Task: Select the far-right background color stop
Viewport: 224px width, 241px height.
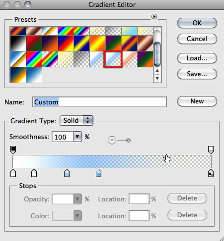Action: pyautogui.click(x=211, y=173)
